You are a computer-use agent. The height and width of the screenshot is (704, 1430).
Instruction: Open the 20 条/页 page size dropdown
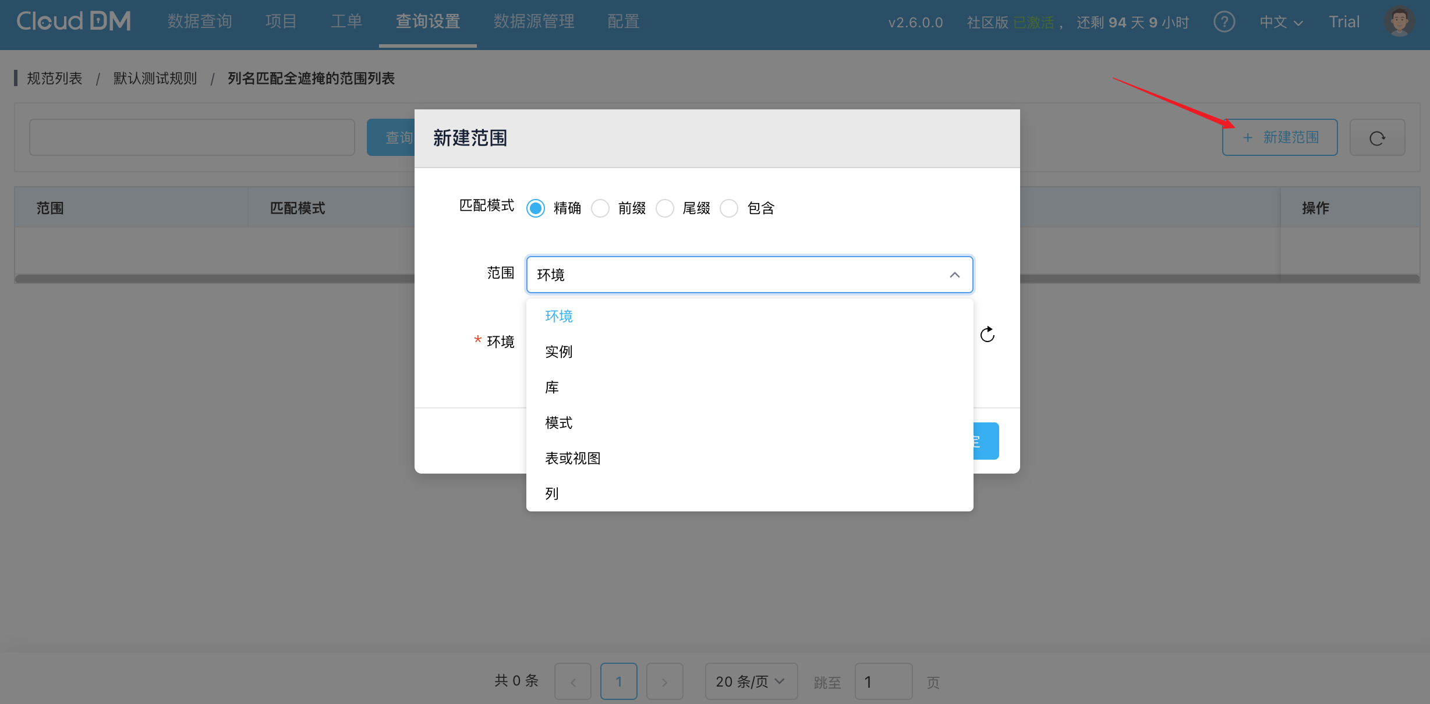[751, 681]
